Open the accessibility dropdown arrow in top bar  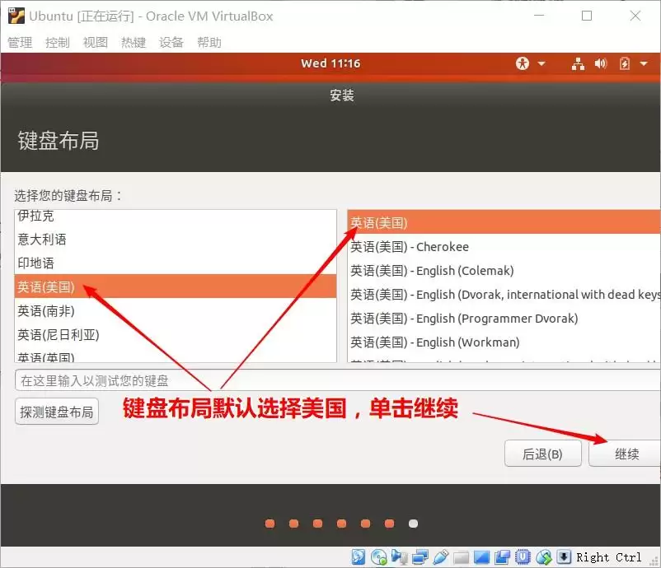[541, 63]
